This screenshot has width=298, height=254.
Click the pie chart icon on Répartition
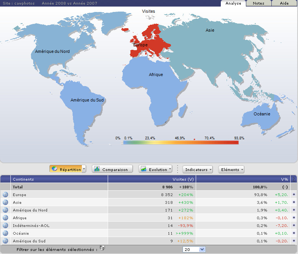pos(54,169)
